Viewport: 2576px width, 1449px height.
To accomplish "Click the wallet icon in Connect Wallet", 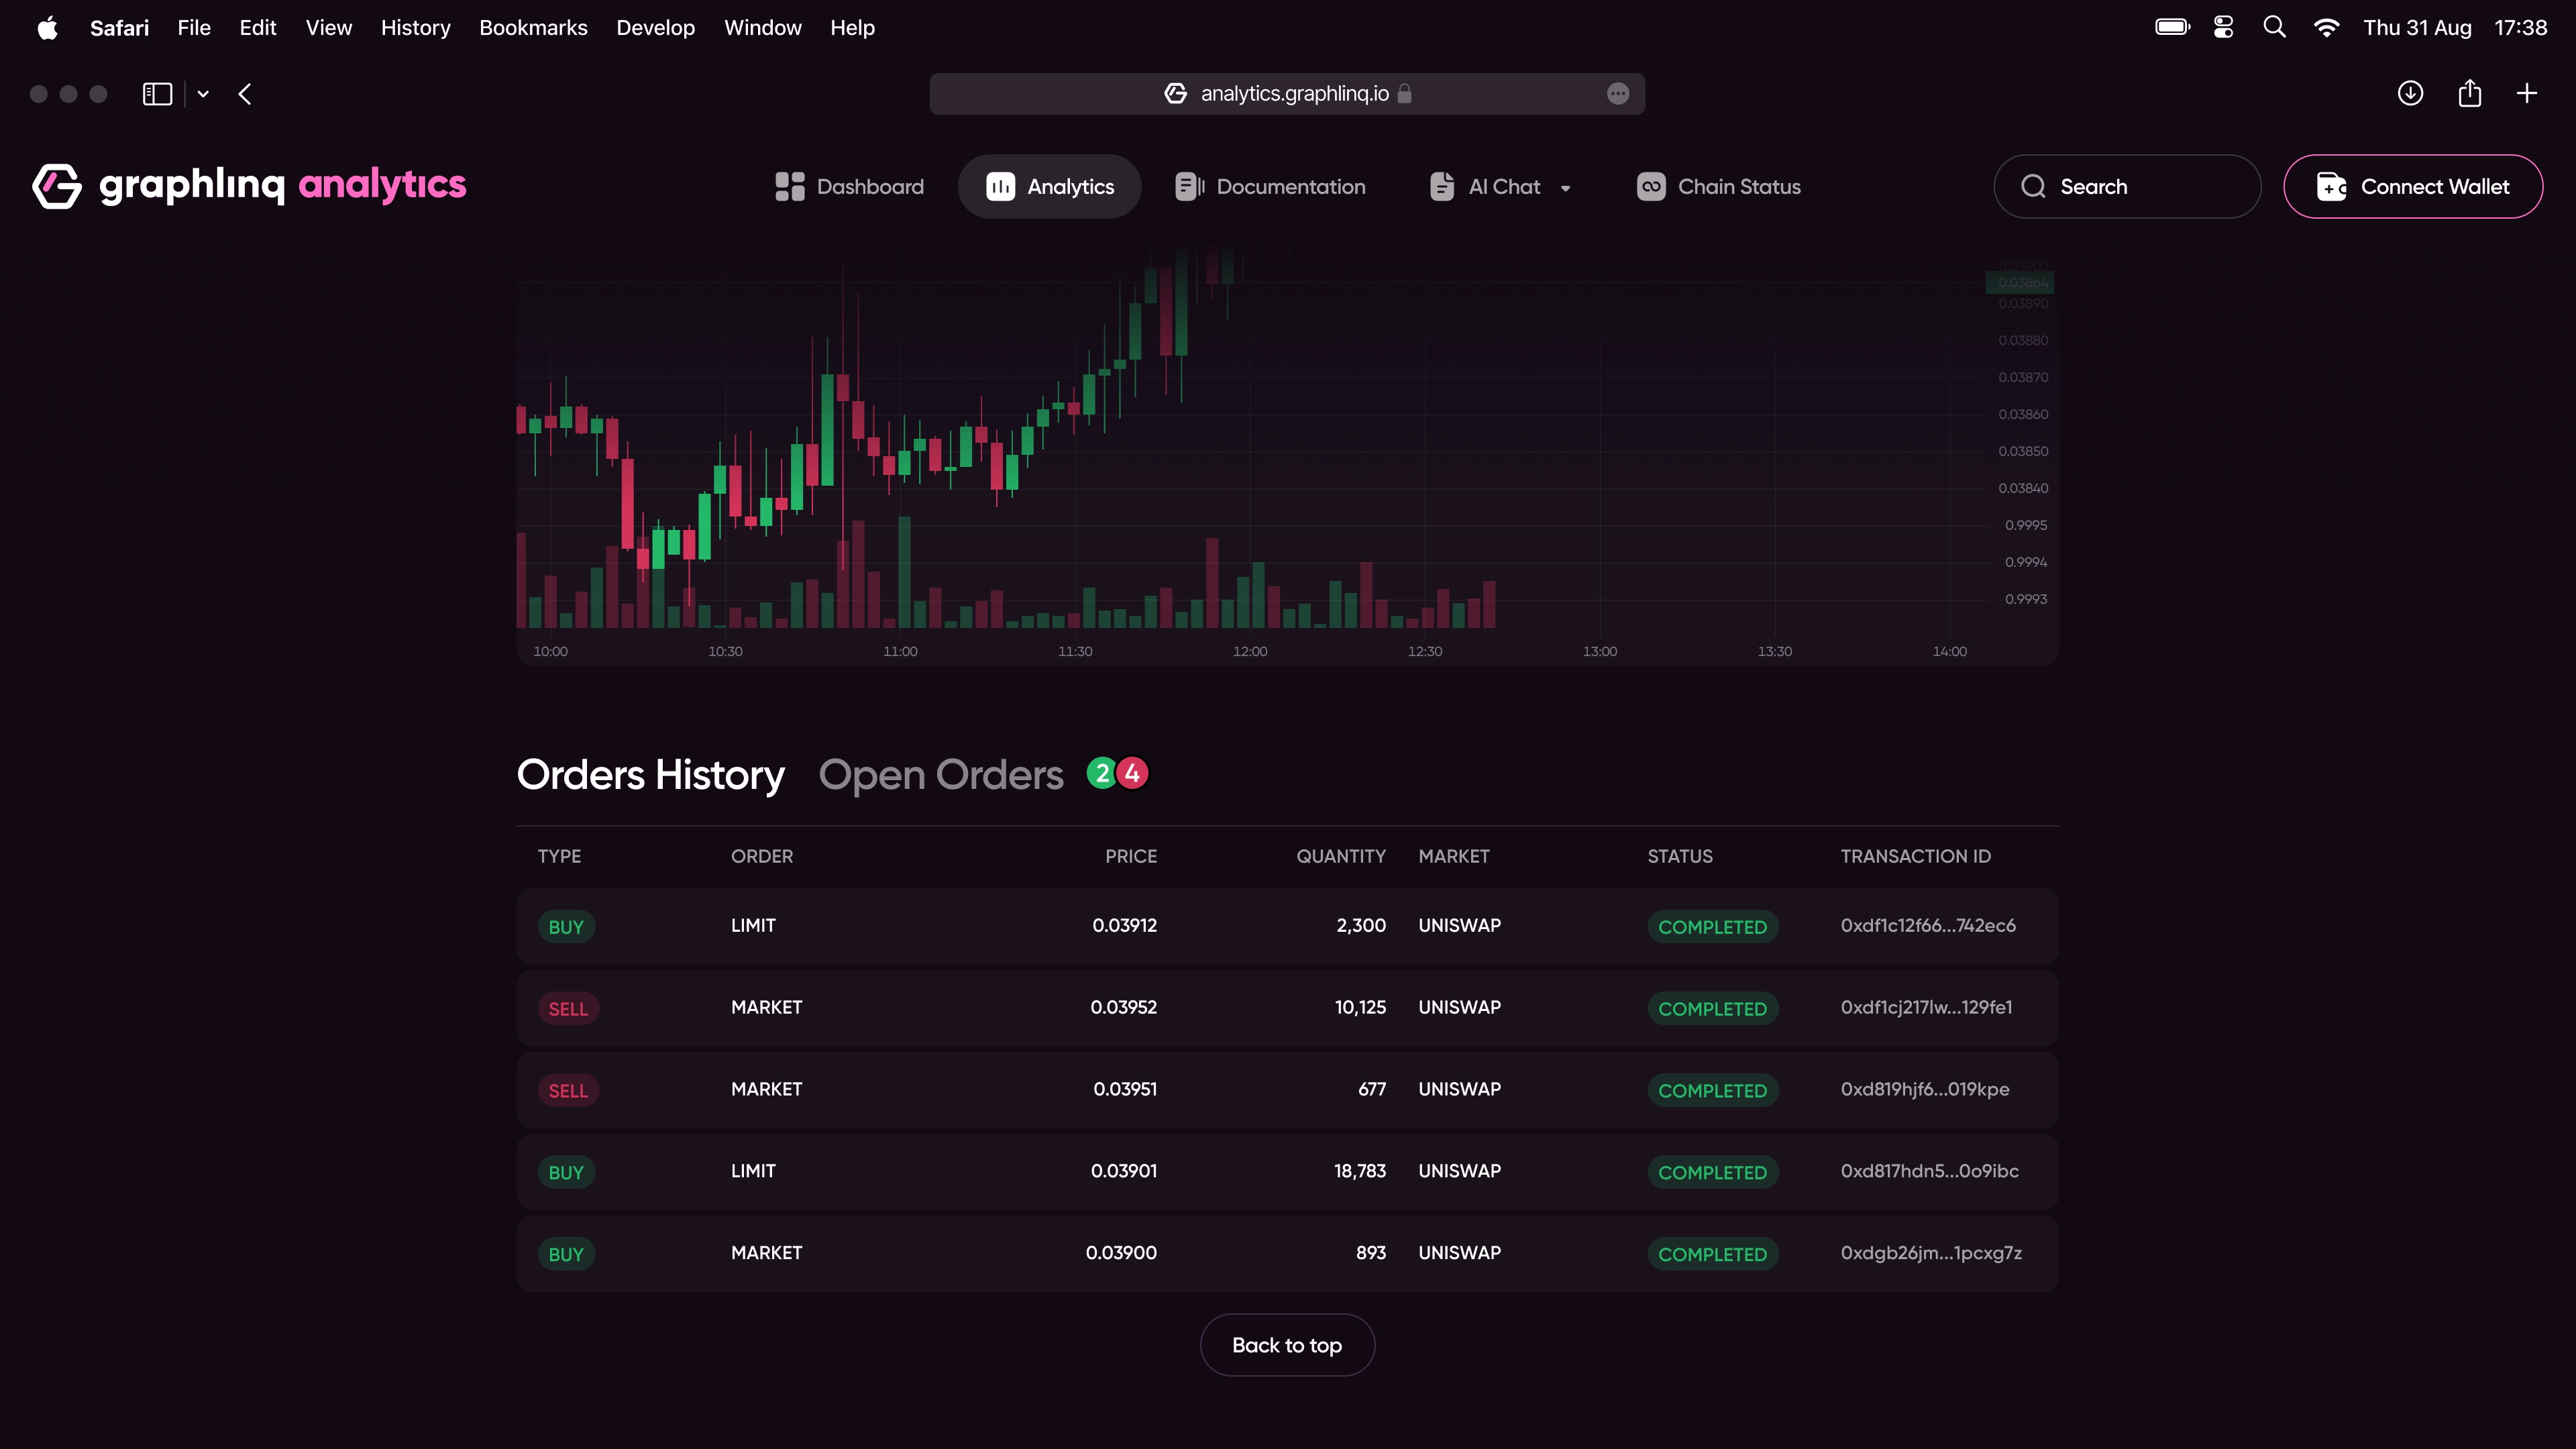I will [x=2332, y=186].
